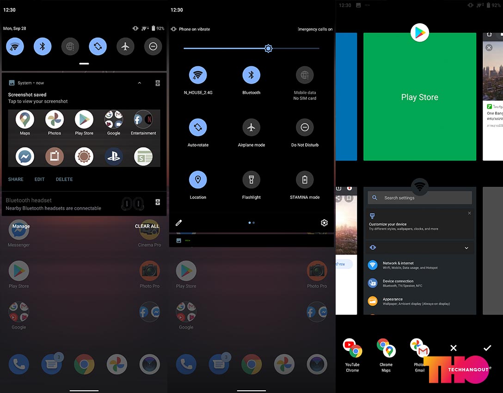The width and height of the screenshot is (503, 393).
Task: Adjust the brightness slider in expanded quick settings
Action: (x=251, y=49)
